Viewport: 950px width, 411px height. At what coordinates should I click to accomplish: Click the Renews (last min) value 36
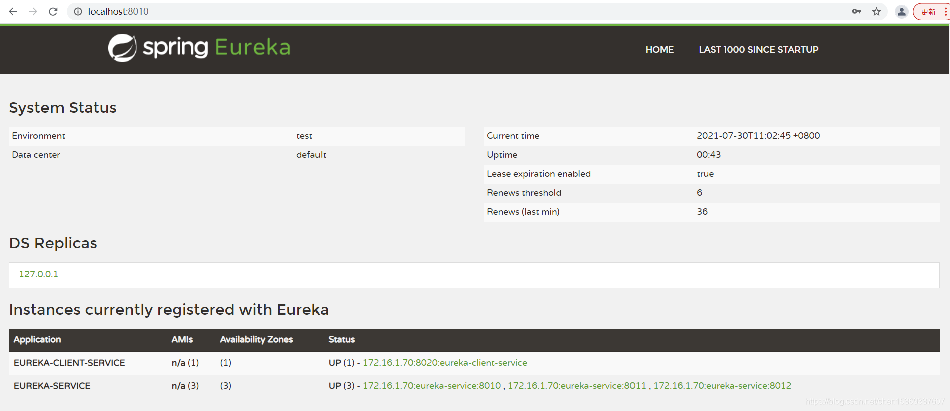(x=702, y=212)
